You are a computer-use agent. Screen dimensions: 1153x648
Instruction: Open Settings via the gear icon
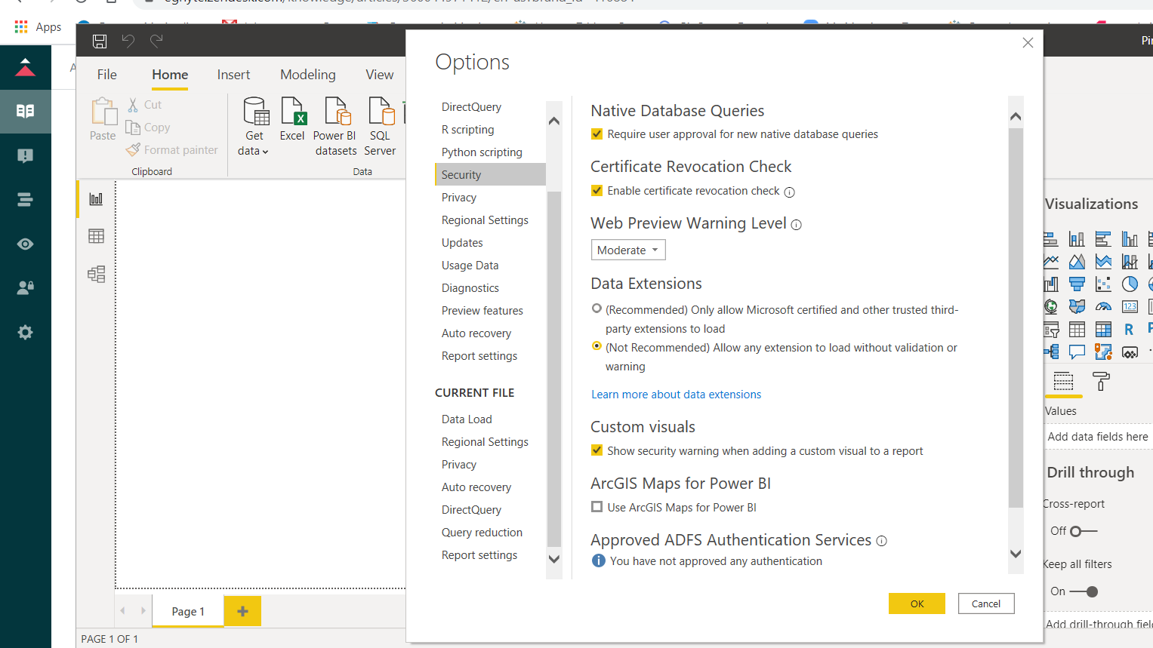pyautogui.click(x=25, y=332)
